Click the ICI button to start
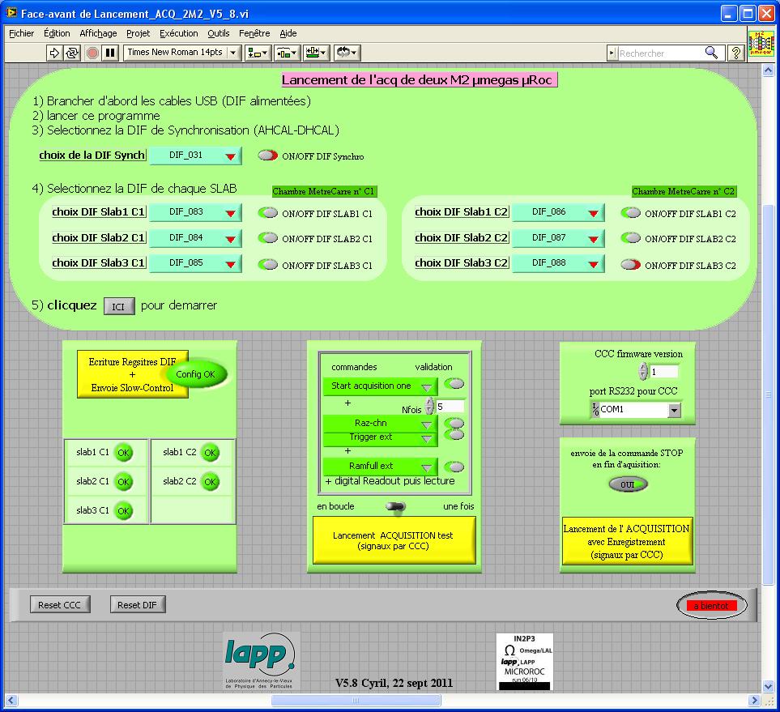 [x=119, y=306]
